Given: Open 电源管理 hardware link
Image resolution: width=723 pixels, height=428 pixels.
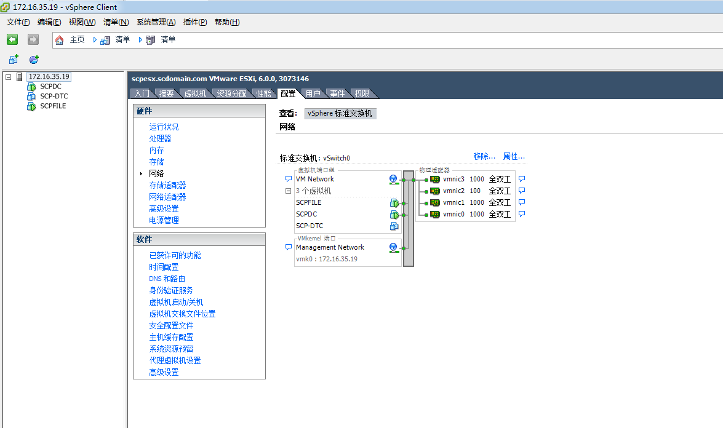Looking at the screenshot, I should [164, 220].
